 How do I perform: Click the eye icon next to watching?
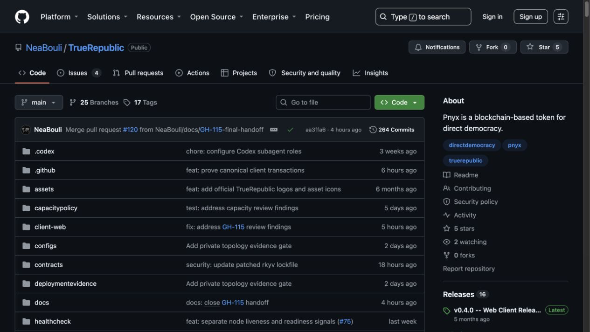pos(446,242)
